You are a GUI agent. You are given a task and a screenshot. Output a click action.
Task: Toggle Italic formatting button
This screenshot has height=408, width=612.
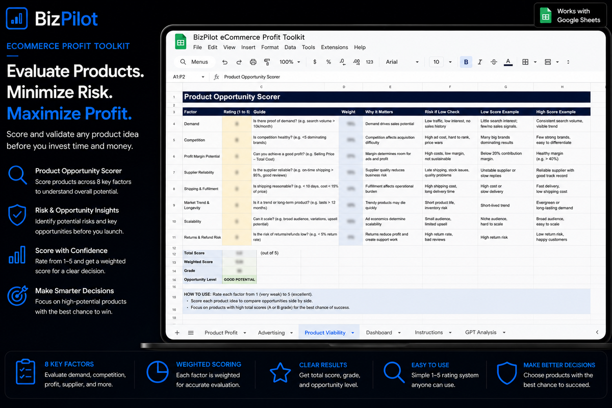pyautogui.click(x=479, y=62)
